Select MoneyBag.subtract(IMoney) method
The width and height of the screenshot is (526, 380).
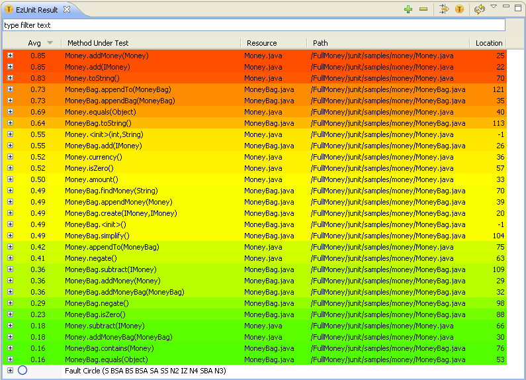110,269
